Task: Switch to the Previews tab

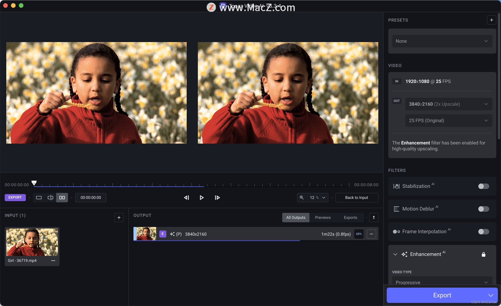Action: click(323, 217)
